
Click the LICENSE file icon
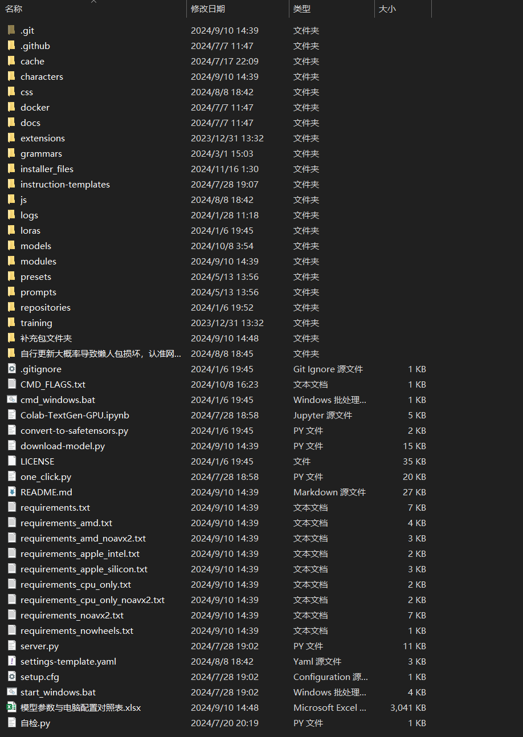tap(11, 461)
